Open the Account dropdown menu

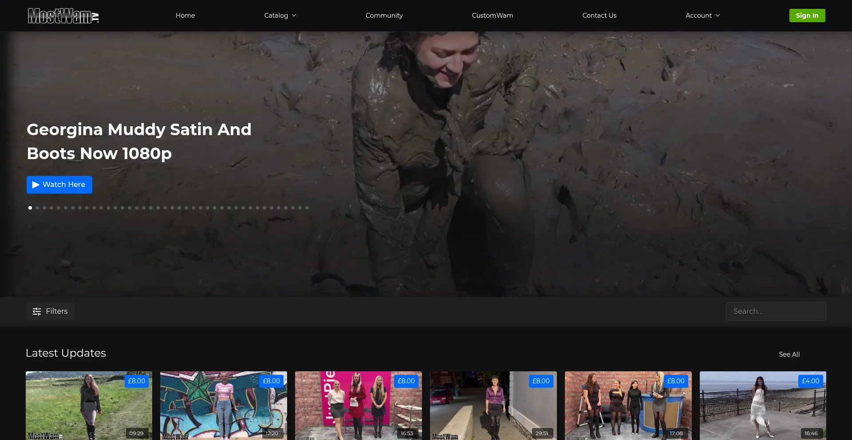point(702,16)
